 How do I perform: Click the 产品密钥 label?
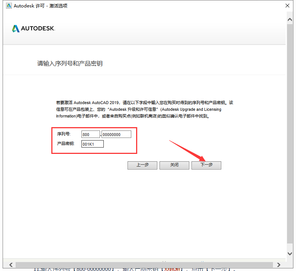(x=66, y=143)
